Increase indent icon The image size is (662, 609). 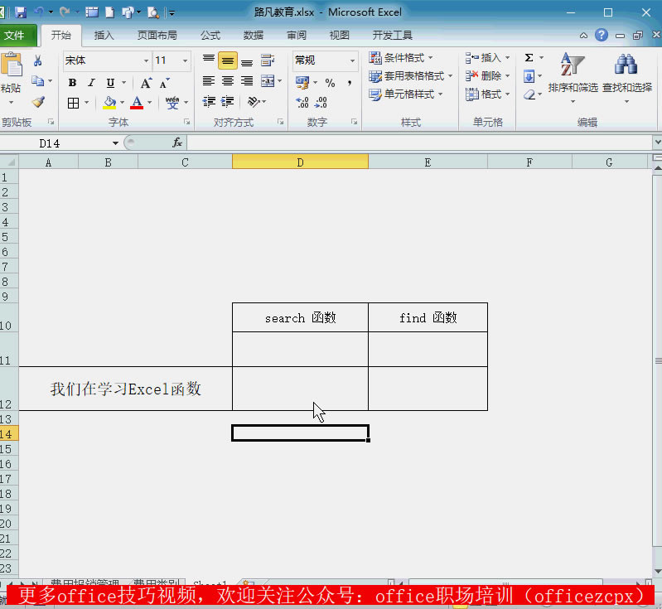[x=228, y=101]
